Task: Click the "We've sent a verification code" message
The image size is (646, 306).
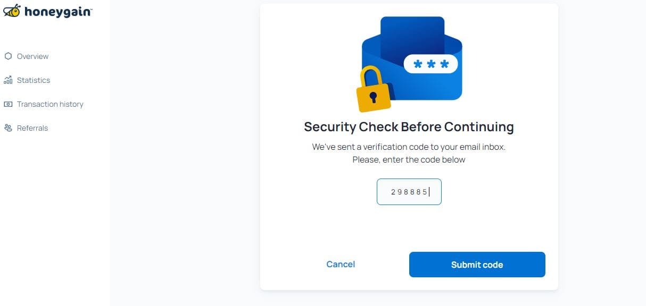Action: 409,147
